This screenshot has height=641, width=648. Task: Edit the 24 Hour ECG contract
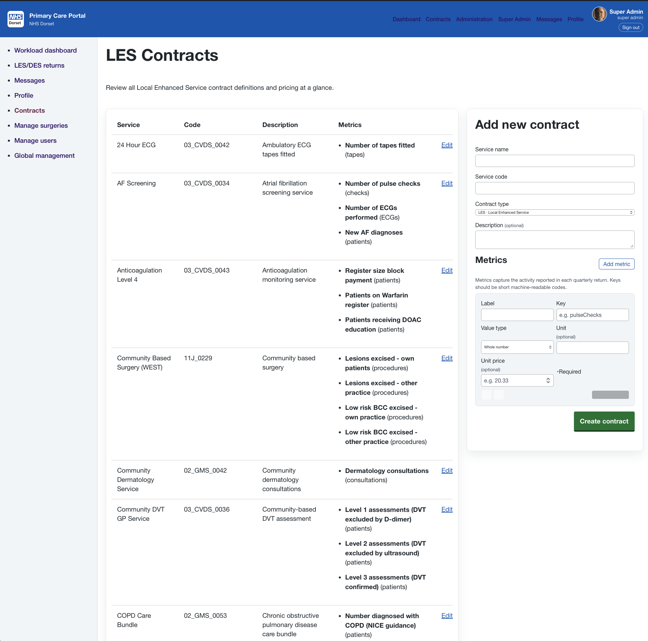[x=447, y=145]
